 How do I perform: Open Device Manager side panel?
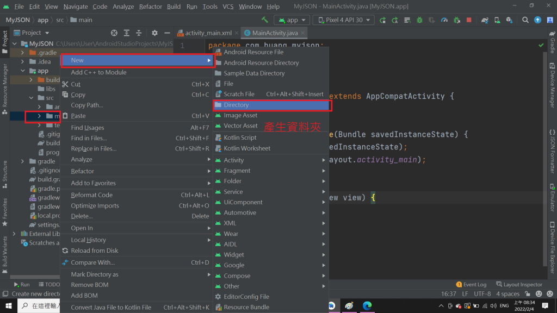point(553,85)
